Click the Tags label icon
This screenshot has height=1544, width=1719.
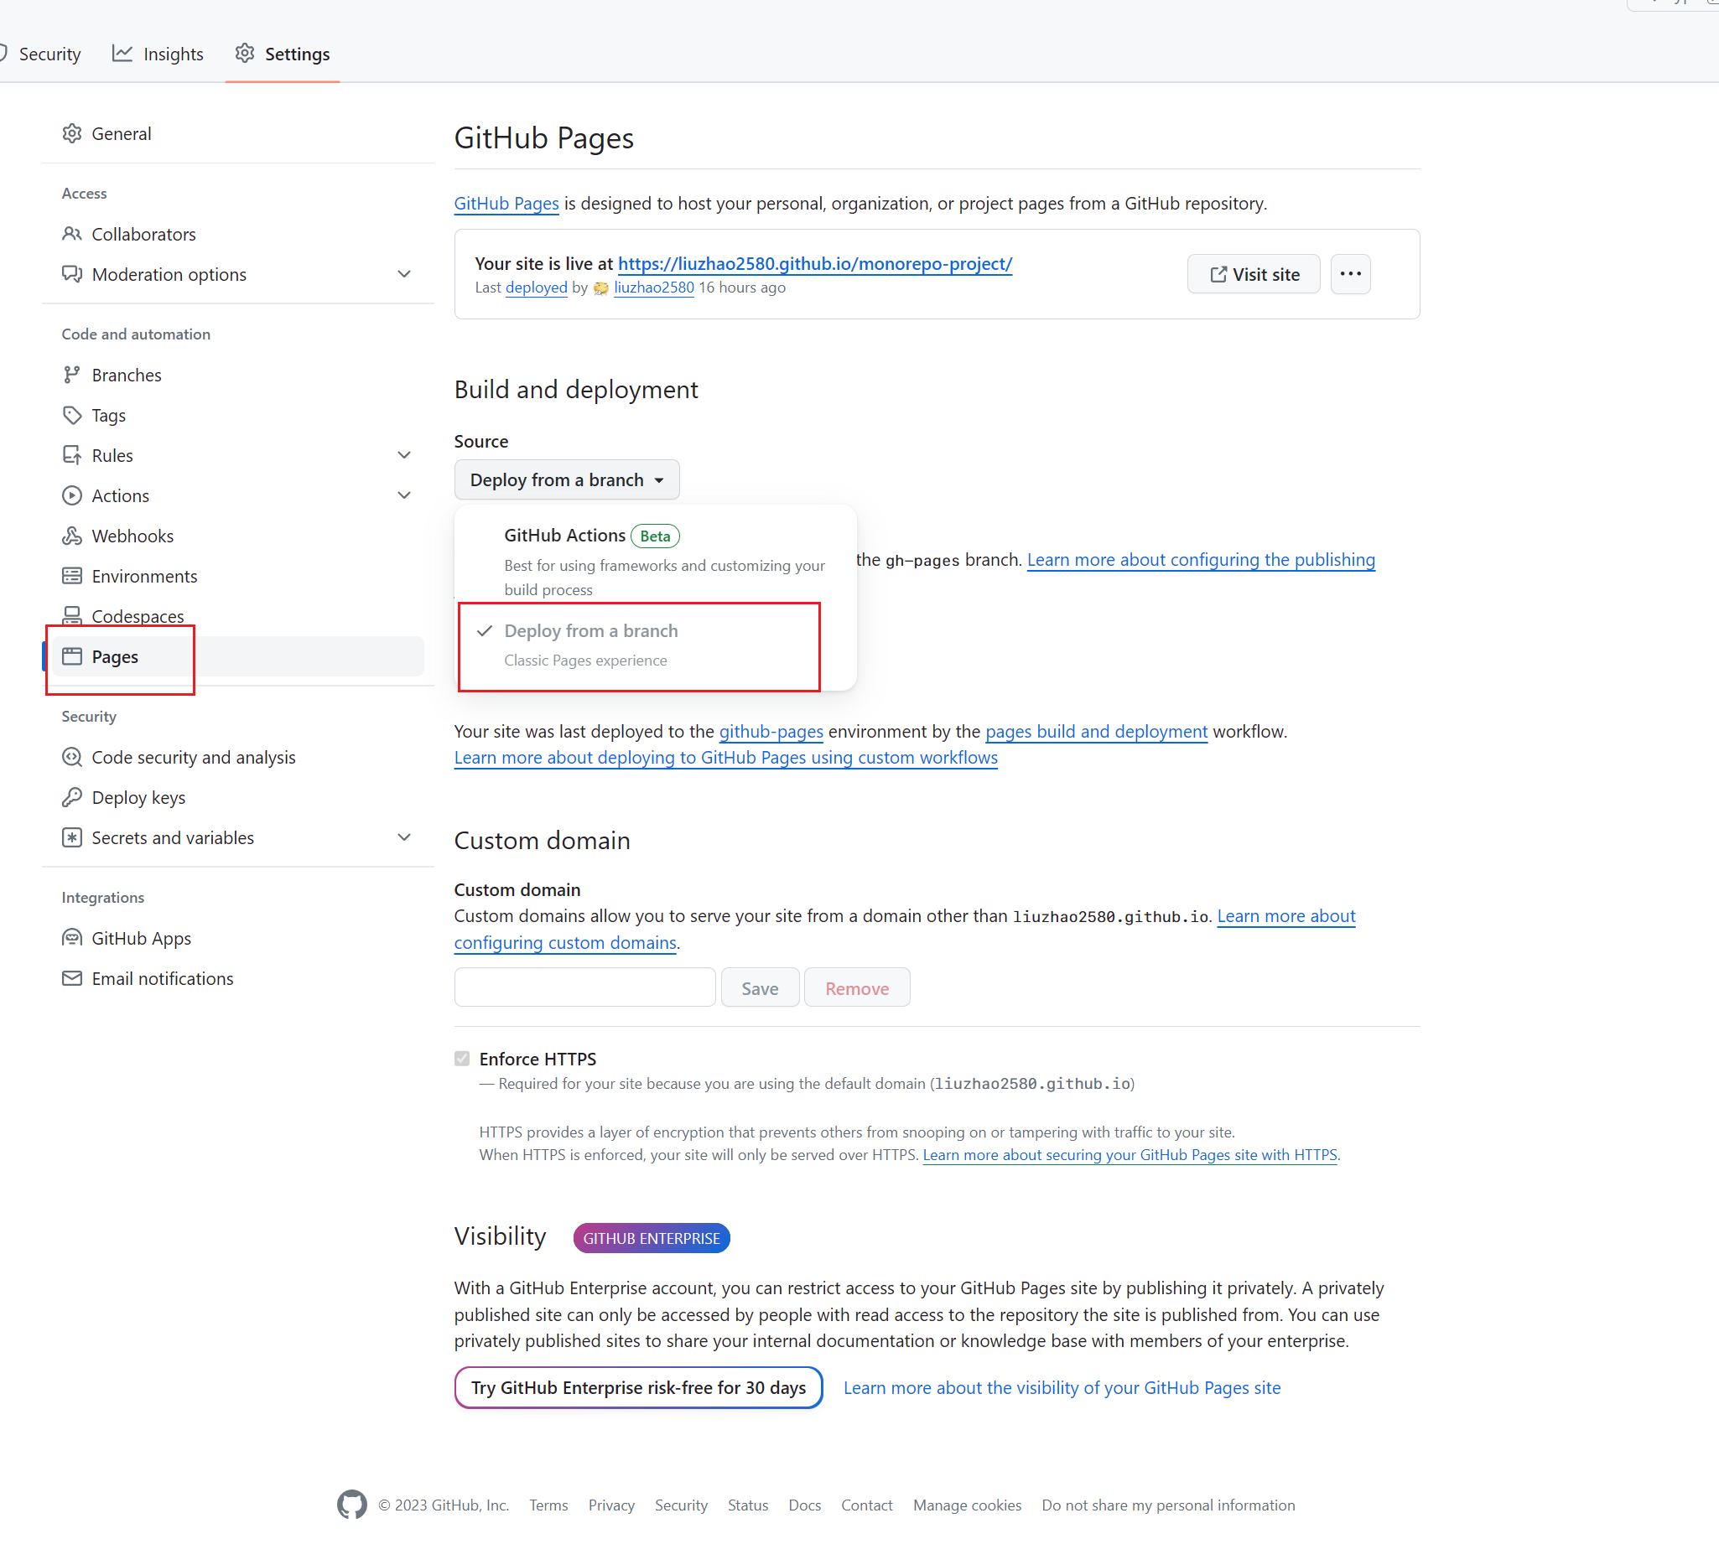(x=72, y=415)
